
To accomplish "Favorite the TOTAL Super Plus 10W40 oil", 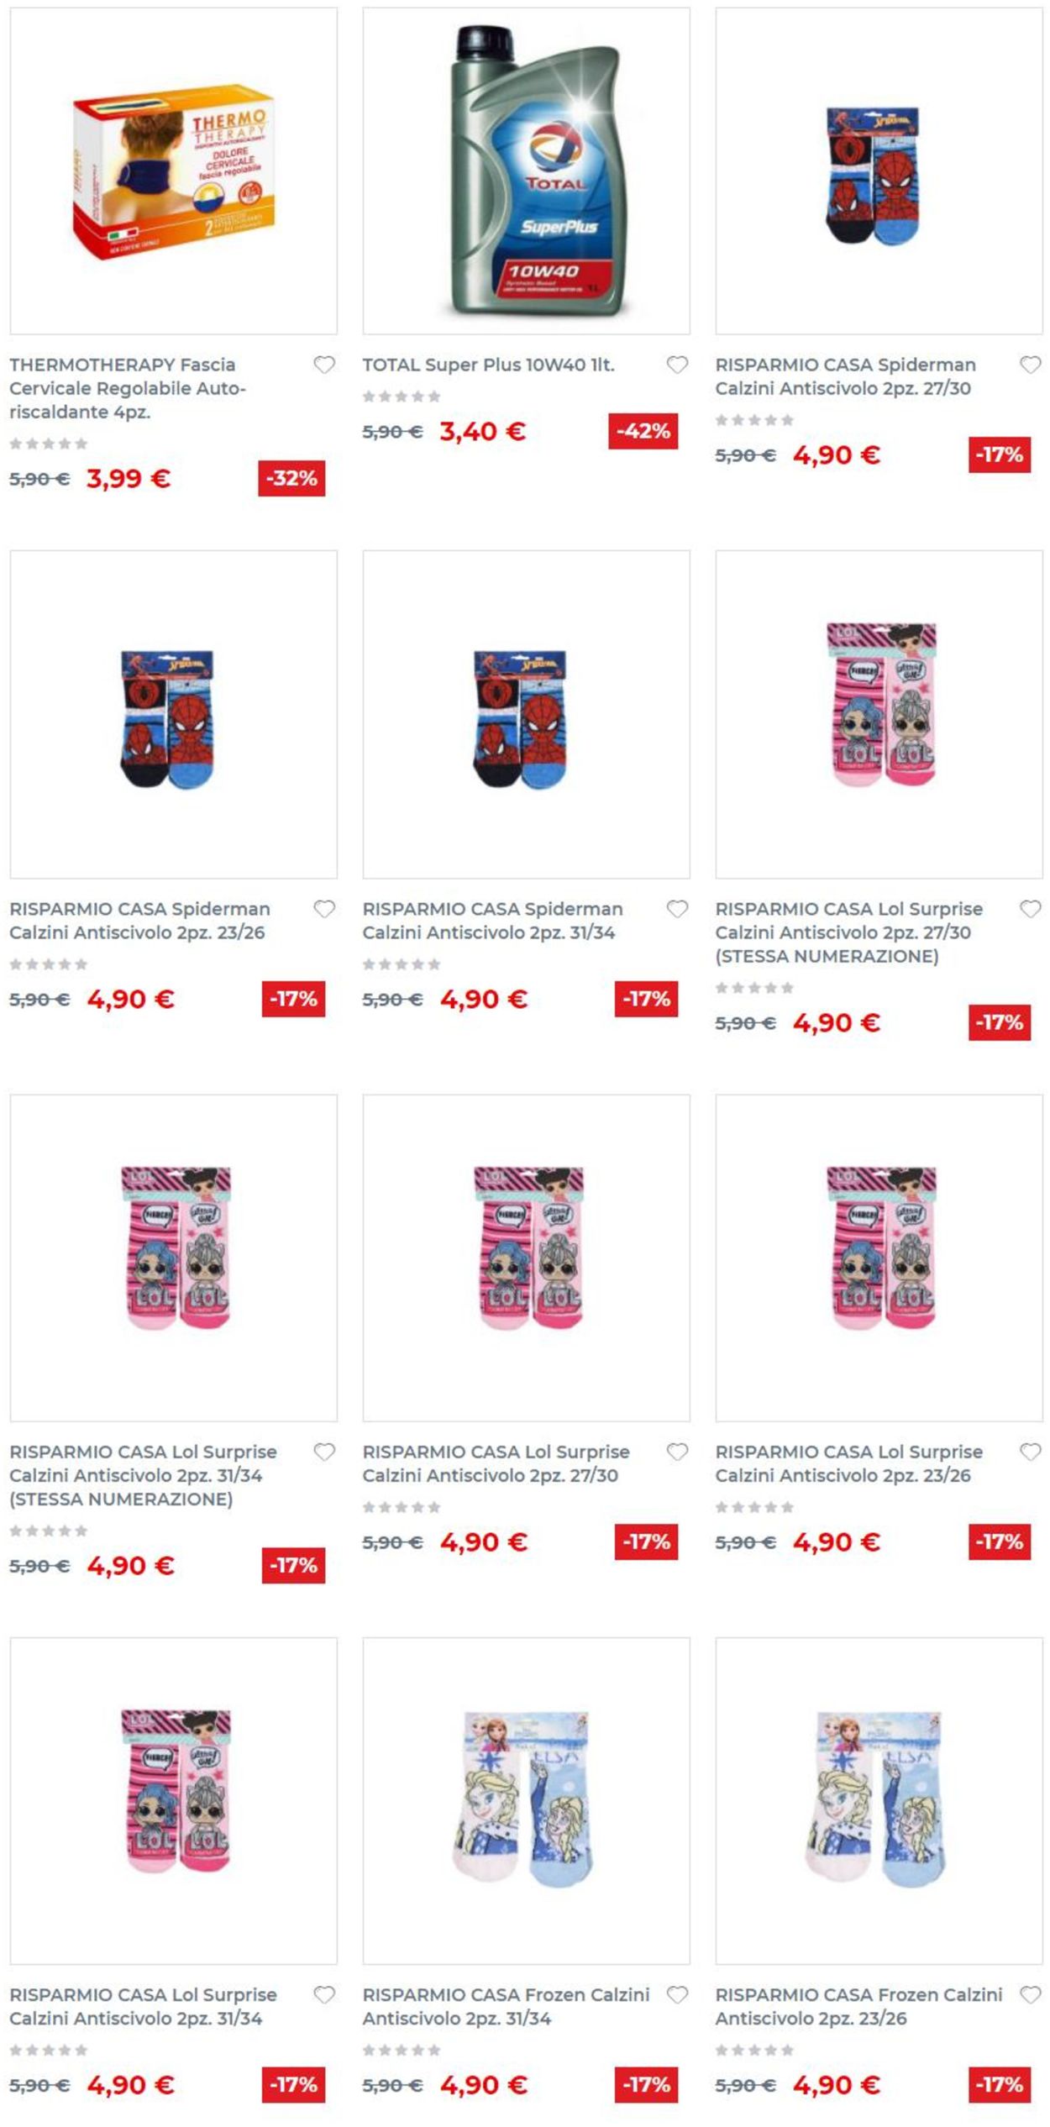I will 677,365.
